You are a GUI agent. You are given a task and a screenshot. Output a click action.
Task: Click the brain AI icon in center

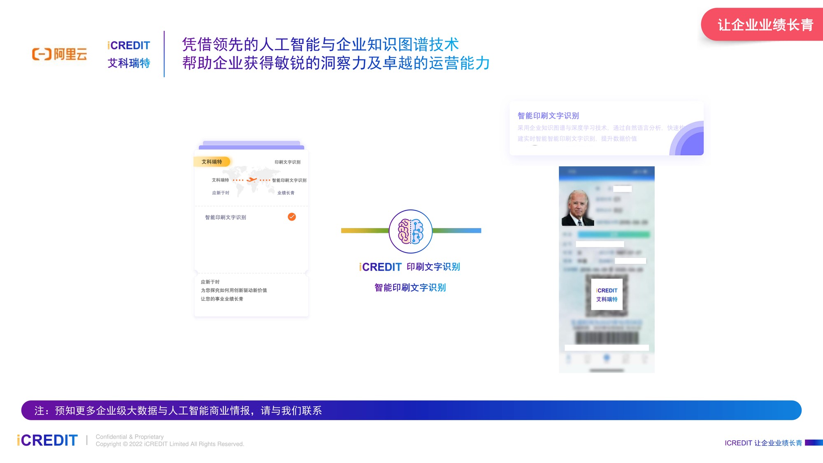pos(410,231)
